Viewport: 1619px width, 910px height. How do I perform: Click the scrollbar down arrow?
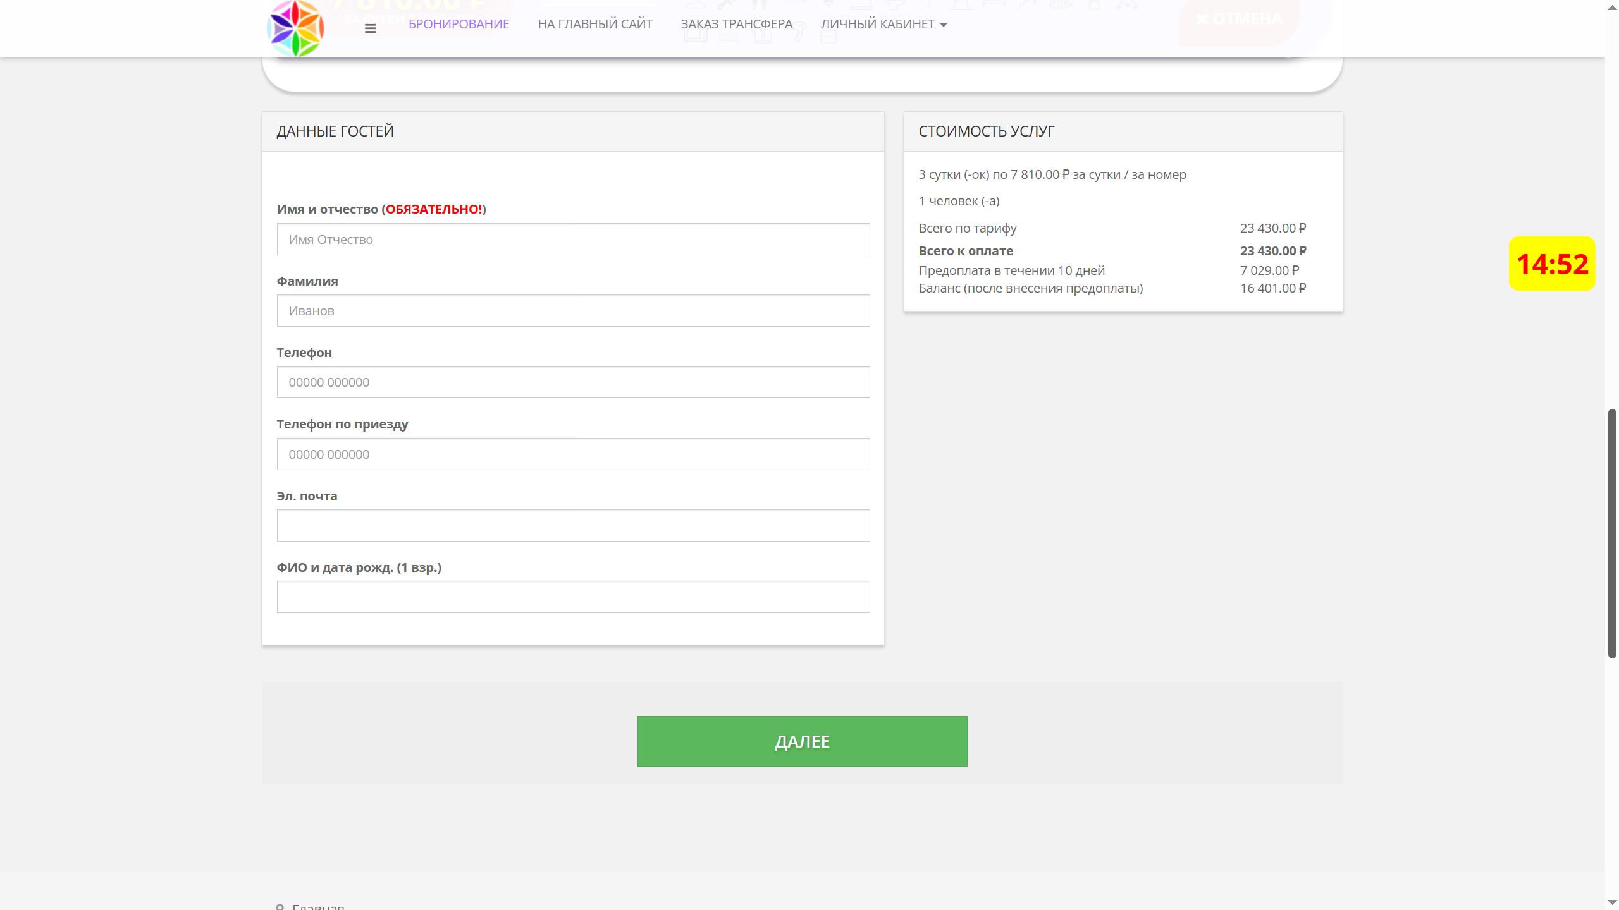click(1612, 903)
